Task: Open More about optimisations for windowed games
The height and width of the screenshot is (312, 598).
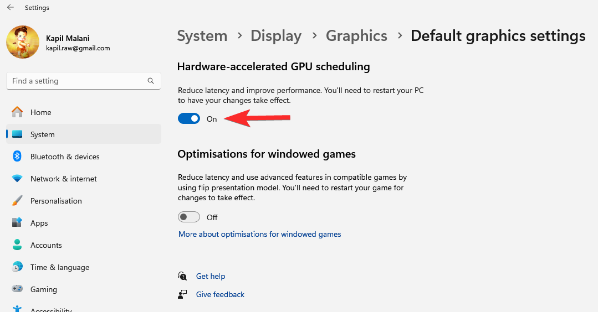Action: point(259,234)
